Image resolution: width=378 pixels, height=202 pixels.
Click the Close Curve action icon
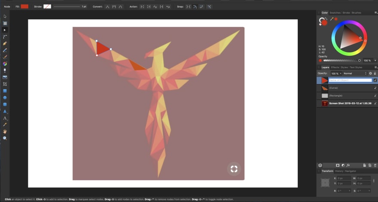(149, 7)
